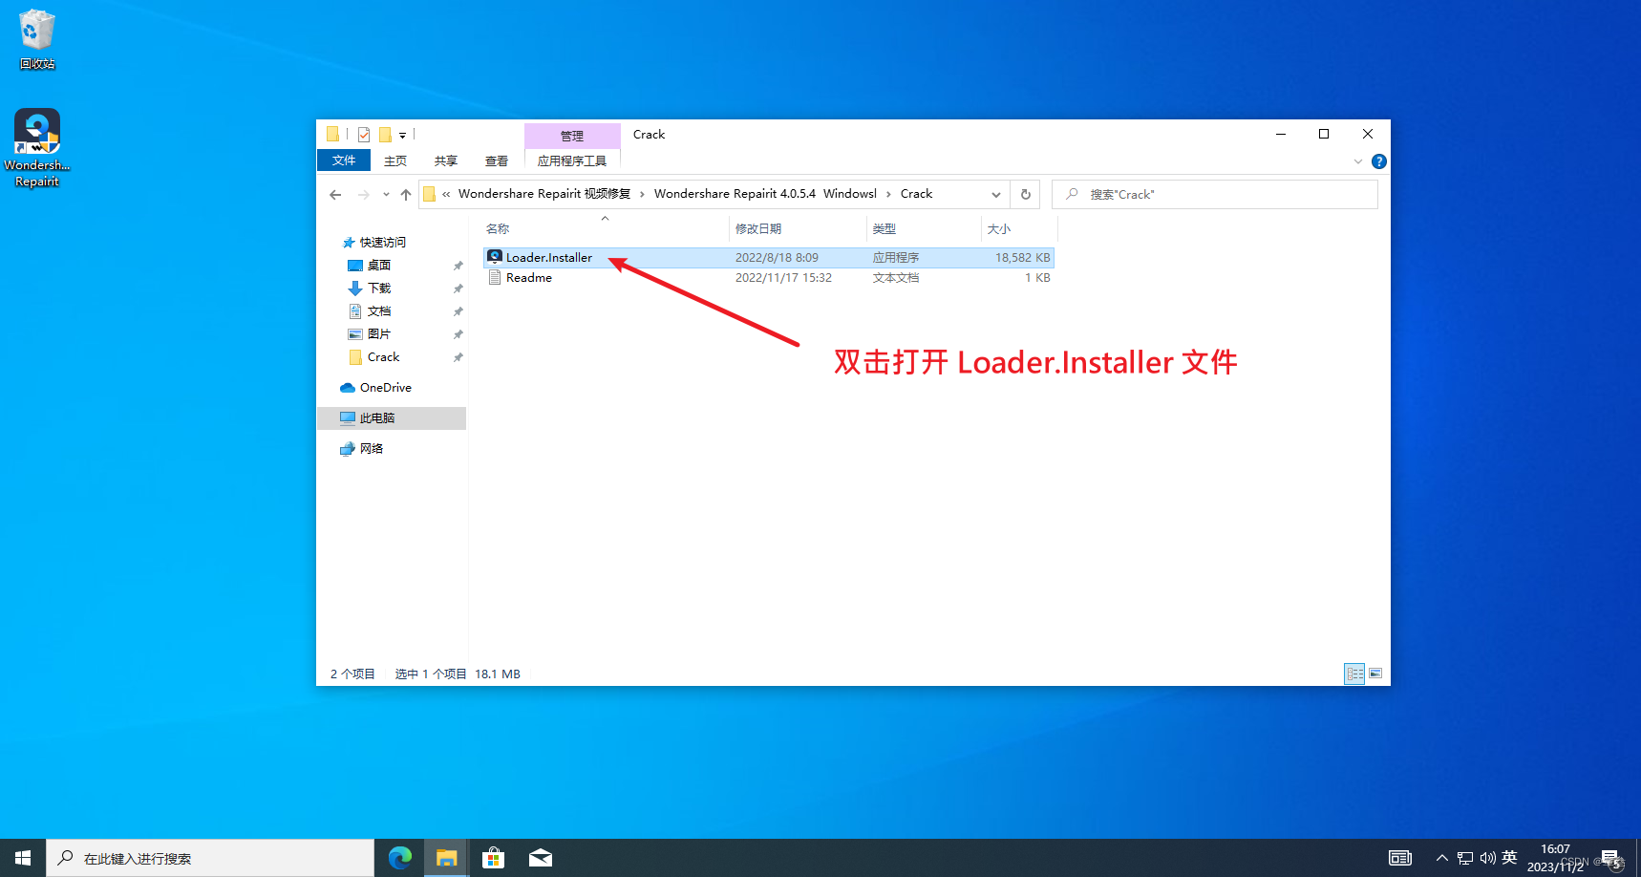Image resolution: width=1641 pixels, height=877 pixels.
Task: Go forward with the Forward arrow
Action: click(x=364, y=195)
